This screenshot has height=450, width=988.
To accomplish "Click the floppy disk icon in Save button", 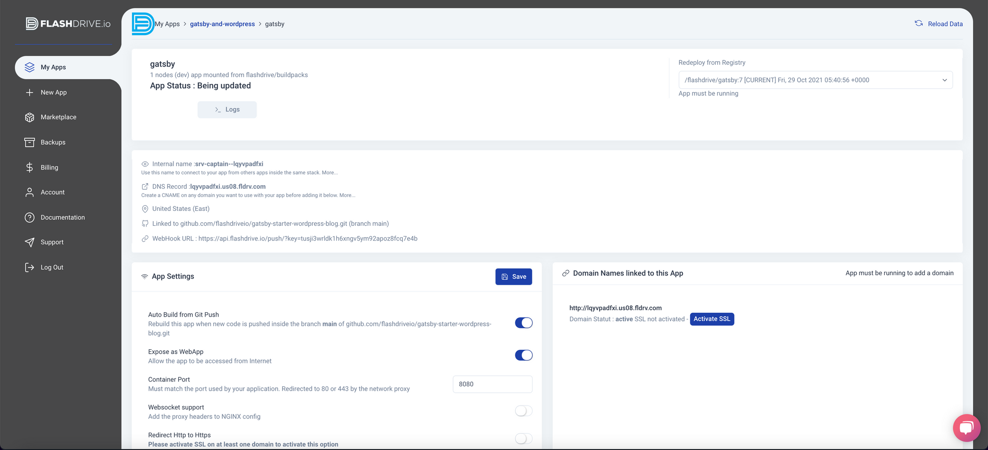I will point(505,277).
